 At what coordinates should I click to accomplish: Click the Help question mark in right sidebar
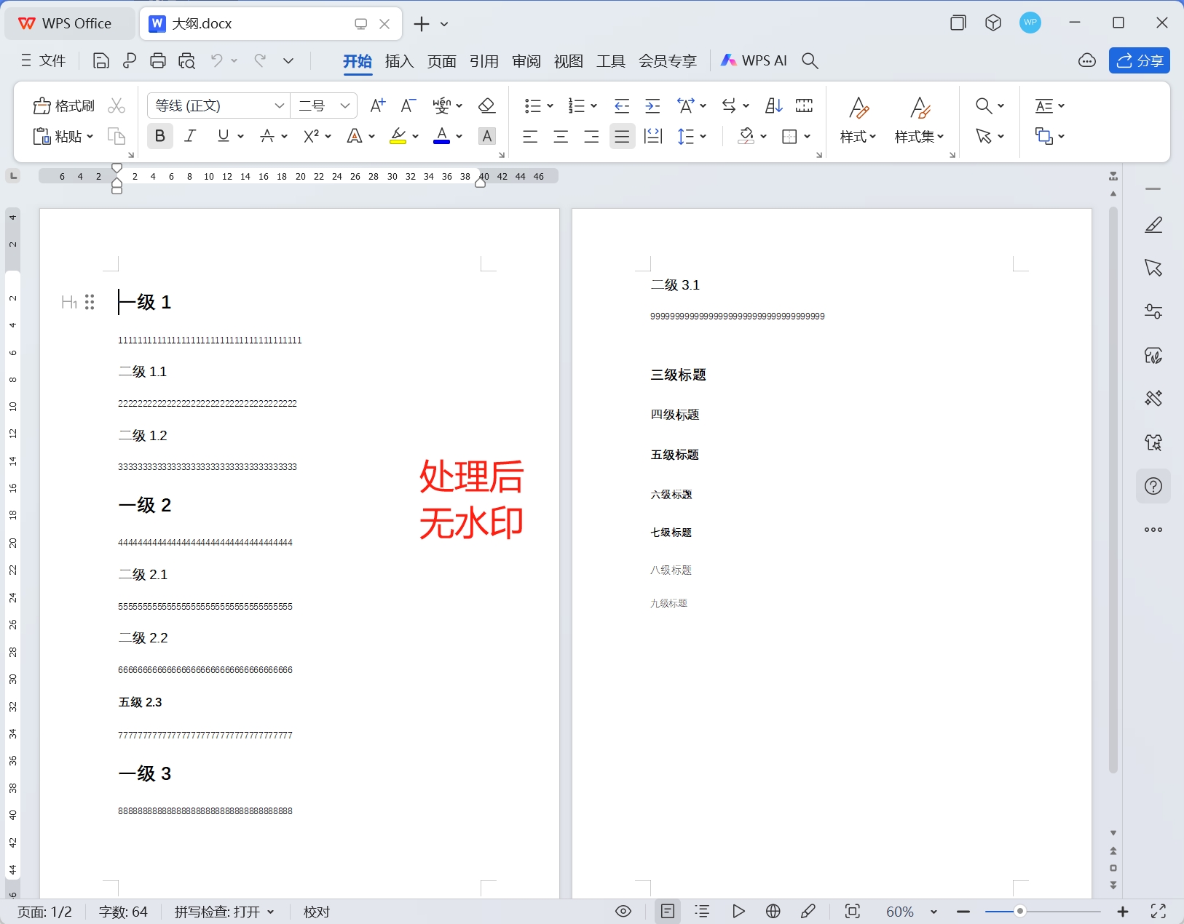coord(1153,486)
